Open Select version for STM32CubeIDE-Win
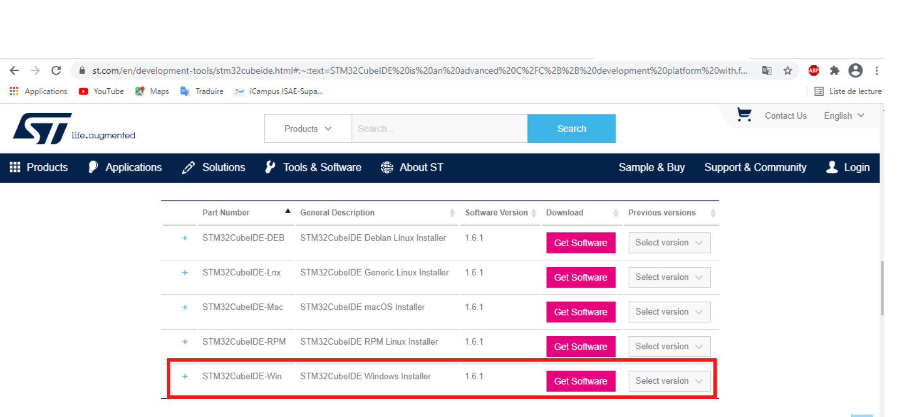This screenshot has width=901, height=417. point(670,381)
